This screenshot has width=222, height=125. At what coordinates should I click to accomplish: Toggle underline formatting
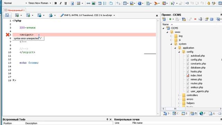coord(66,3)
